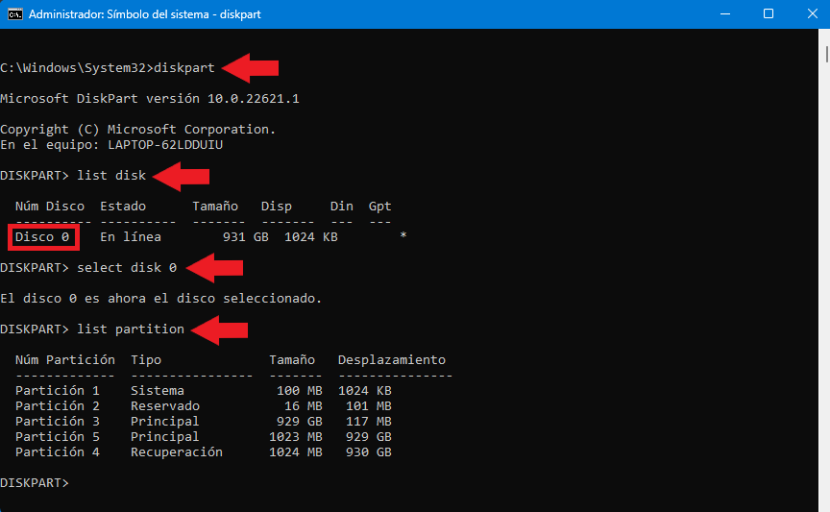Click the '16 MB' partition size
This screenshot has width=830, height=512.
point(303,405)
